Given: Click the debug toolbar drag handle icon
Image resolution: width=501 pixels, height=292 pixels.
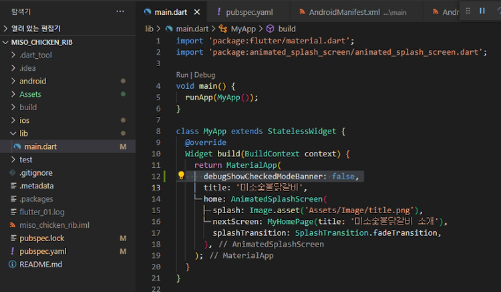Looking at the screenshot, I should (468, 11).
